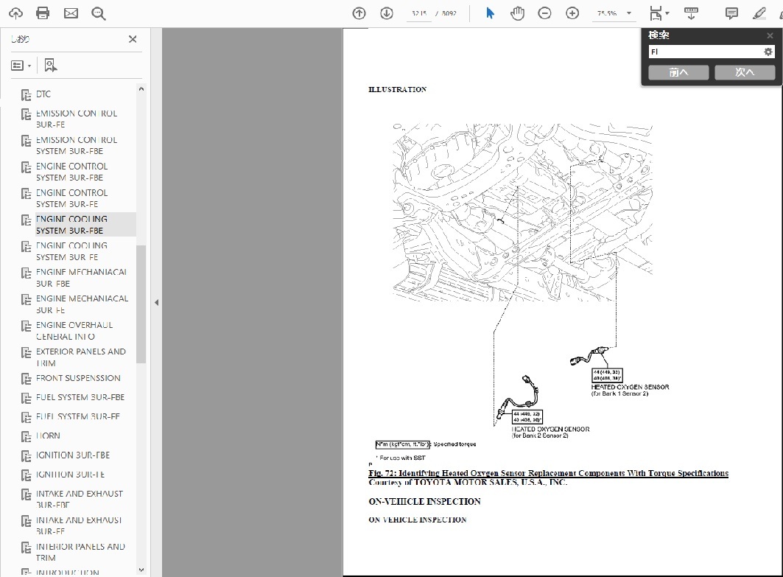
Task: Open the 75.5% zoom level dropdown
Action: pyautogui.click(x=628, y=13)
